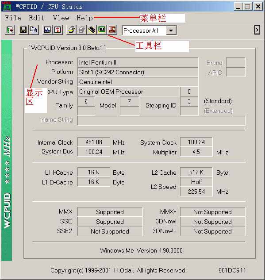Click the L2 Speed Half value
The width and height of the screenshot is (265, 280).
pos(196,182)
